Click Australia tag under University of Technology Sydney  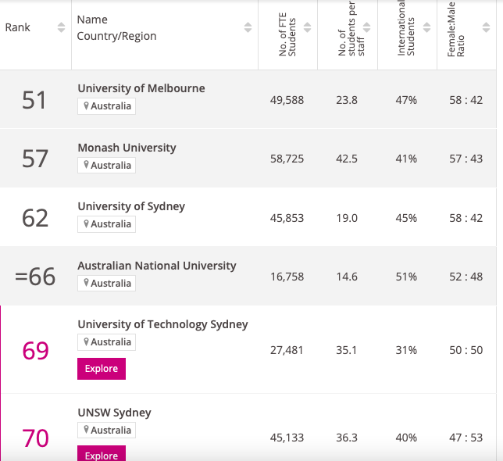(x=106, y=342)
